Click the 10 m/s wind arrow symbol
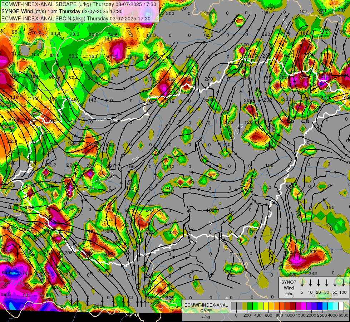350x322 pixels. 310,283
